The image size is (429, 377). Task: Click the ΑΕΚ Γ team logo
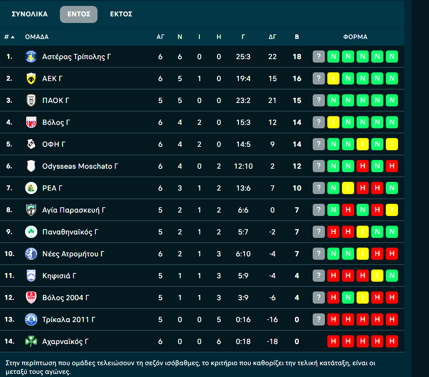pyautogui.click(x=31, y=79)
